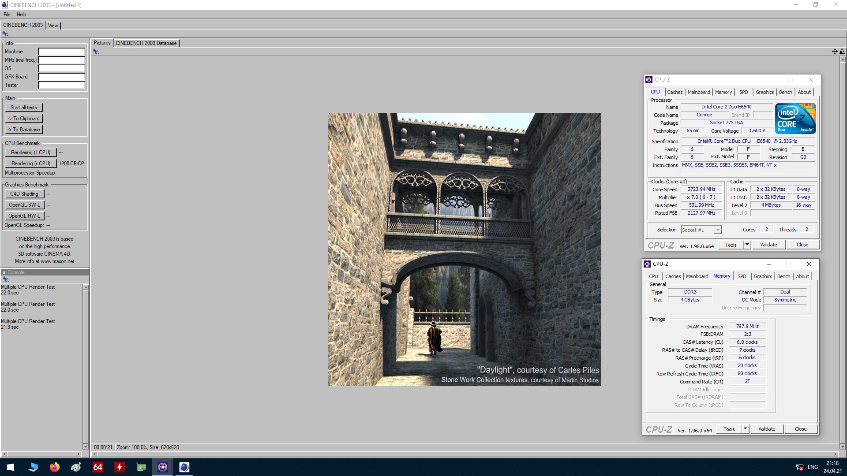Open the CPU-Z taskbar icon

pyautogui.click(x=162, y=467)
